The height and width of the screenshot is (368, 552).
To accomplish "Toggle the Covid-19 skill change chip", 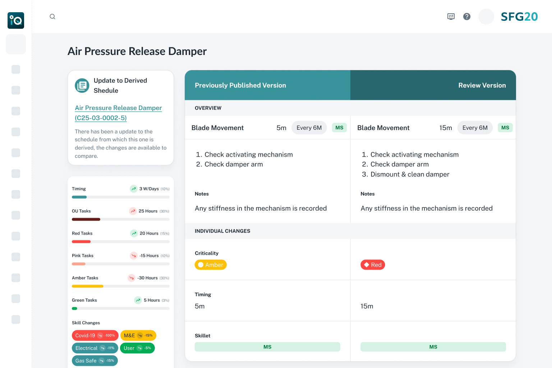I will pyautogui.click(x=95, y=335).
